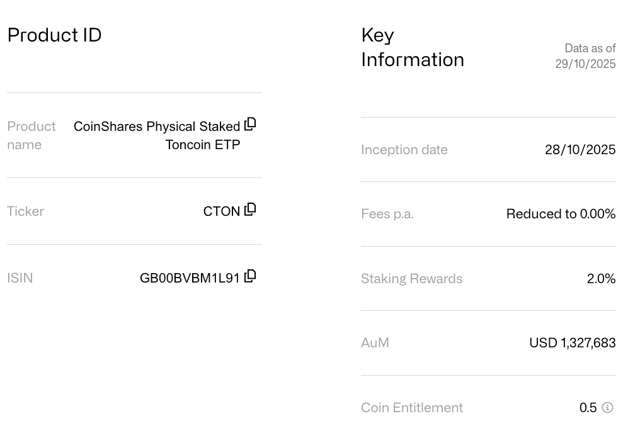Select the Reduced to 0.00% fee value

(x=560, y=214)
